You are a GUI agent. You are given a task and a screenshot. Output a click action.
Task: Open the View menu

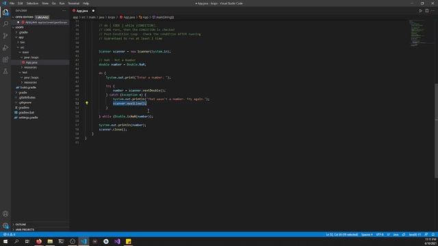pyautogui.click(x=45, y=3)
